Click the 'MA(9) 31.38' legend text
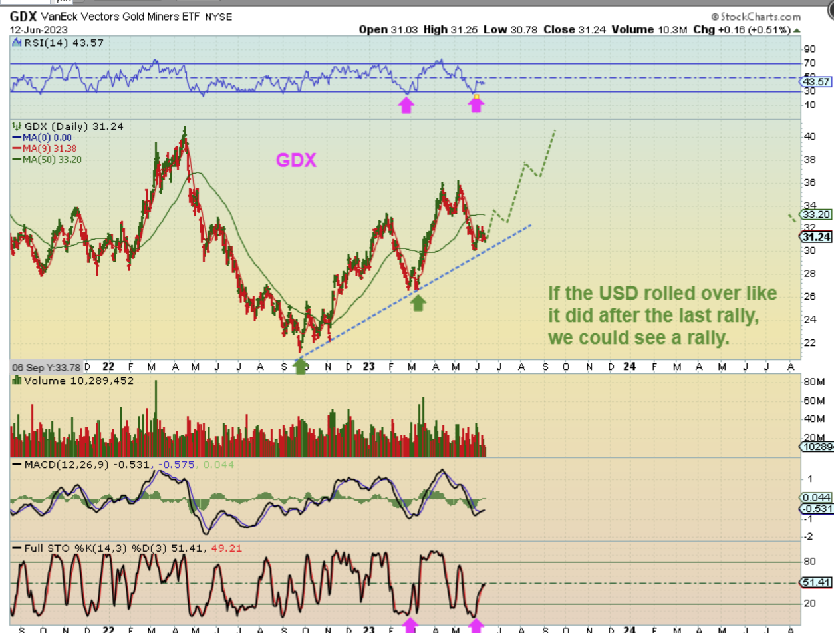Viewport: 834px width, 633px height. click(50, 148)
